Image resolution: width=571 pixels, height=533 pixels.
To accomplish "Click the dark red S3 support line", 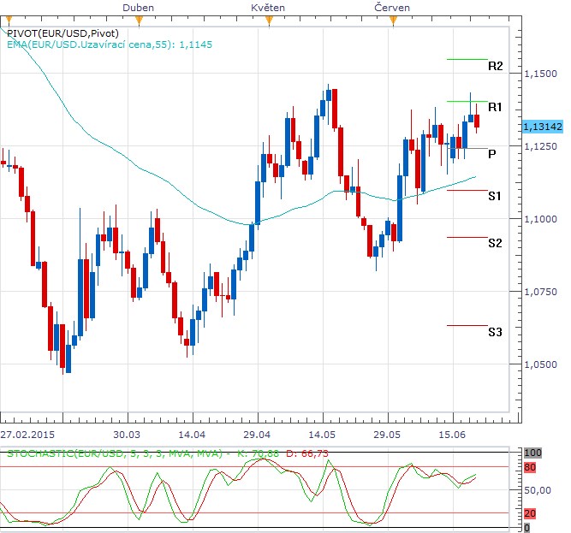I will pos(467,326).
